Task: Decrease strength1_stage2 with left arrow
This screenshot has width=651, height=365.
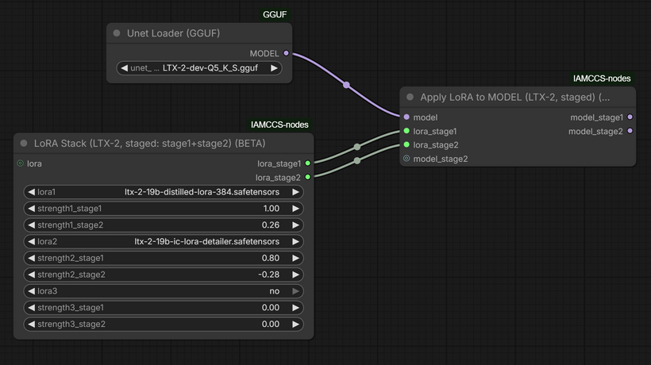Action: pyautogui.click(x=31, y=225)
